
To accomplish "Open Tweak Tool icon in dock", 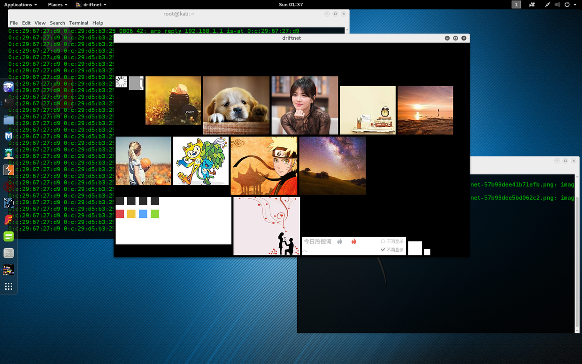I will point(8,253).
